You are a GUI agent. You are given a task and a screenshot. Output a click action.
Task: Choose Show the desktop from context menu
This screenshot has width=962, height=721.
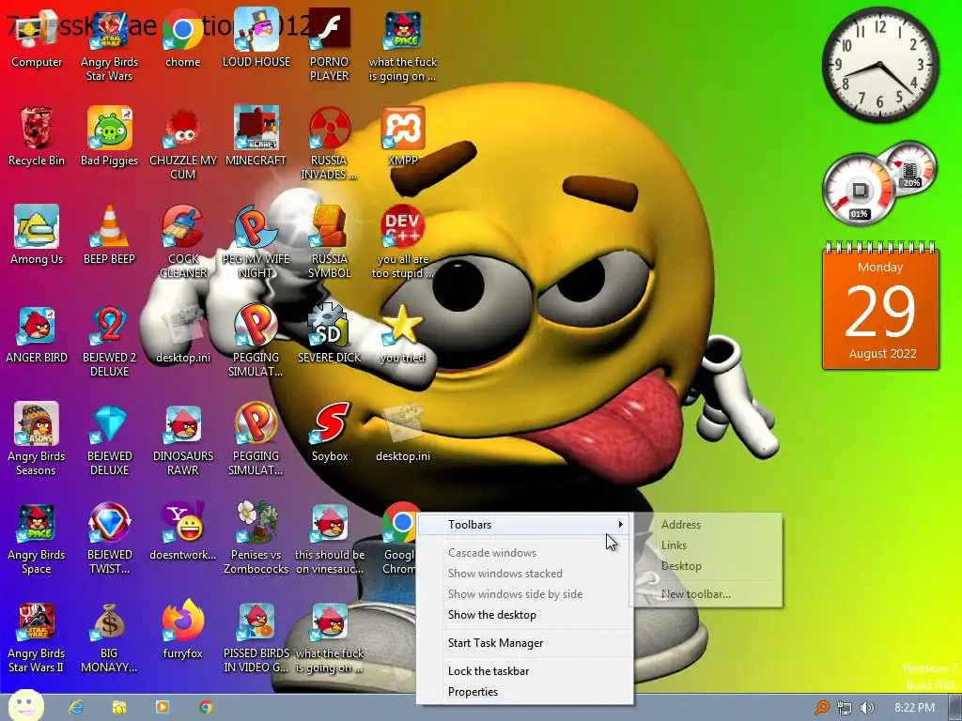coord(524,614)
